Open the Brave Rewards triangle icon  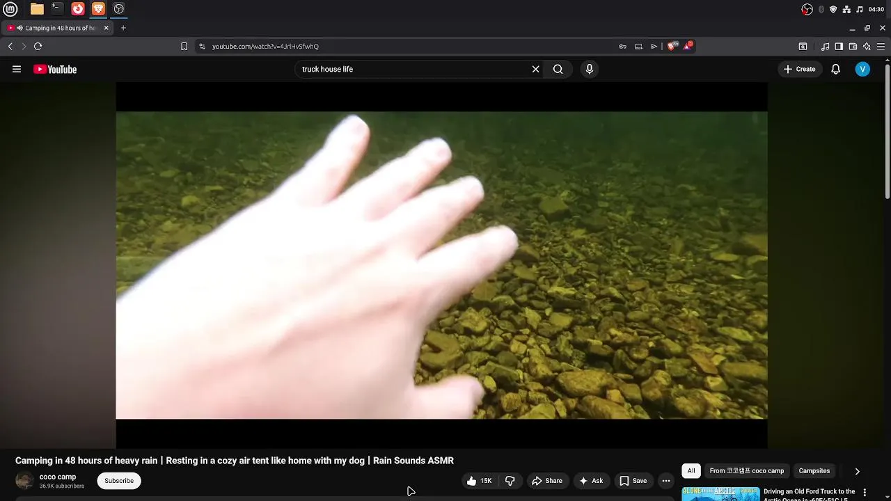click(688, 46)
